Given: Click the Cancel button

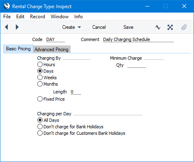Looking at the screenshot, I should [99, 27].
